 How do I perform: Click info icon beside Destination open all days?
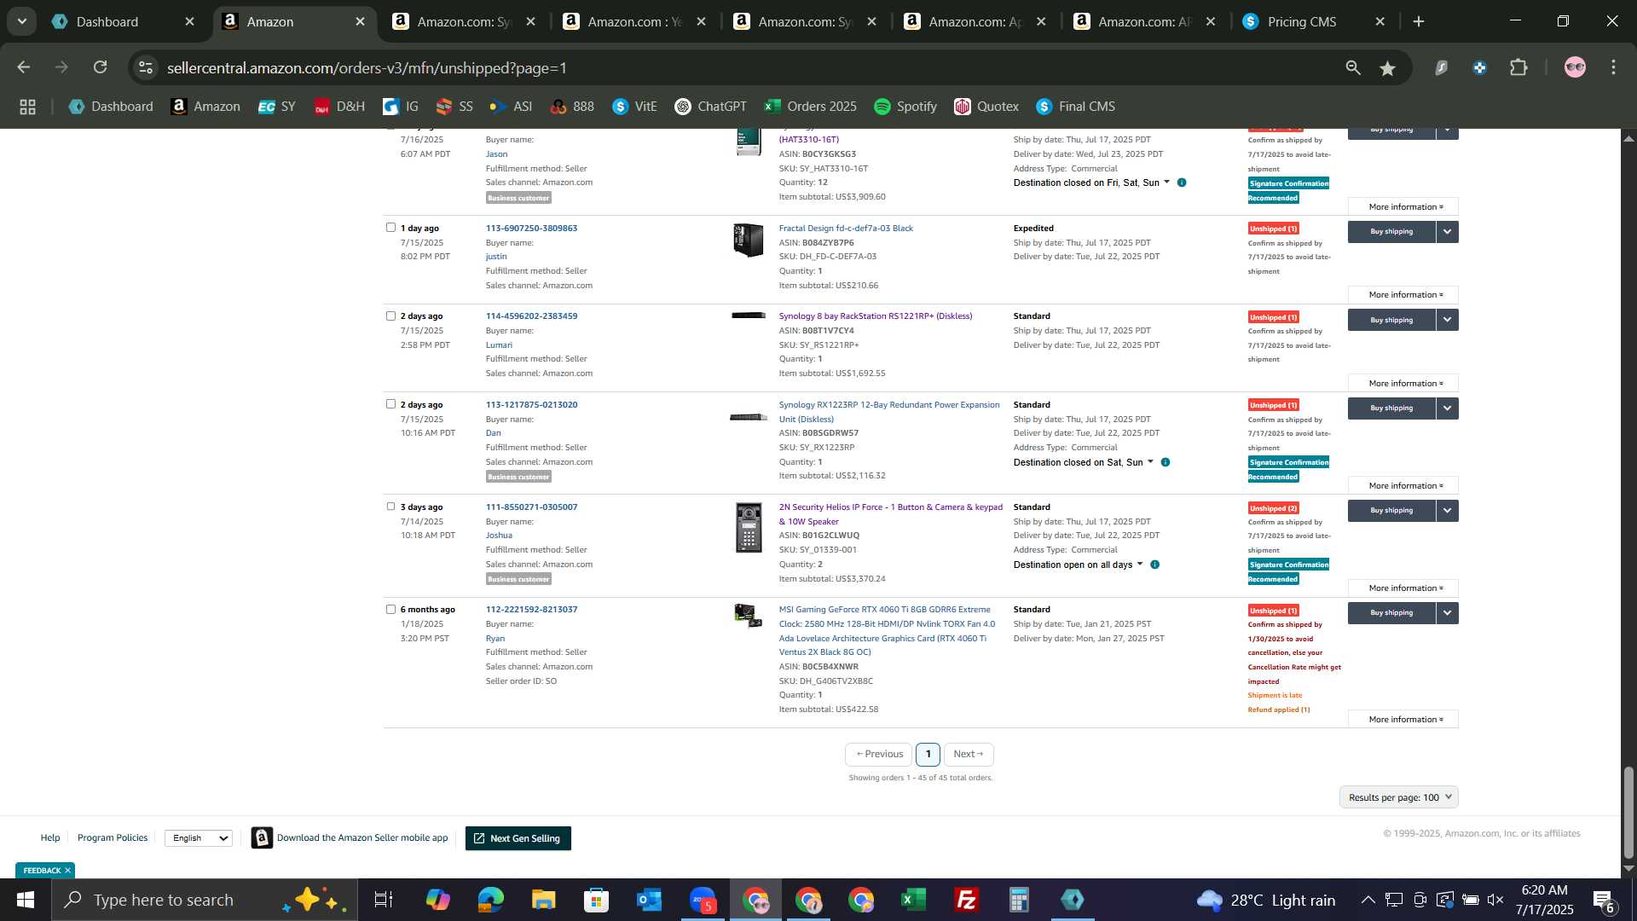click(x=1154, y=565)
